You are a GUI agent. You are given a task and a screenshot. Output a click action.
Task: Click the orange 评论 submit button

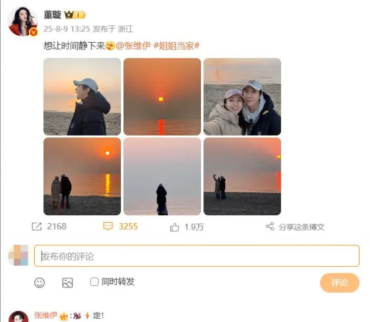point(340,283)
